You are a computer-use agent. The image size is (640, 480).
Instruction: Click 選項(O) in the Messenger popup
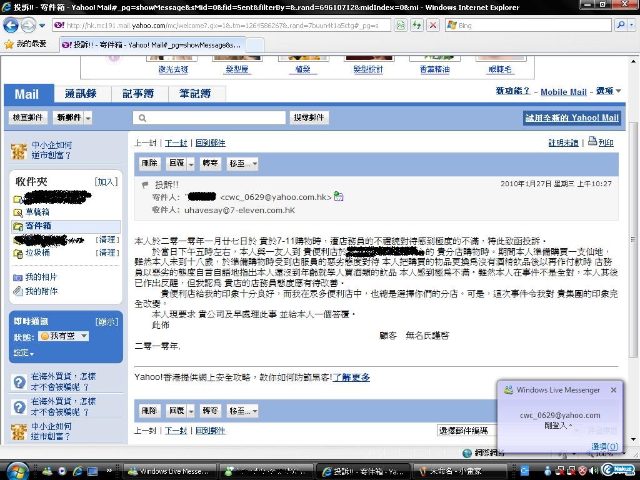[x=604, y=446]
